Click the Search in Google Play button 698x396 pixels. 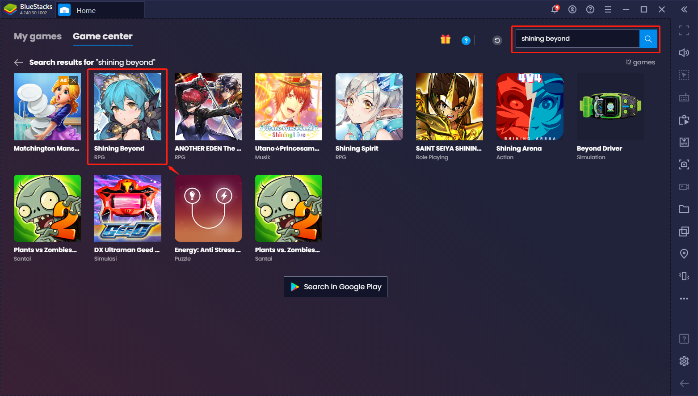[336, 287]
